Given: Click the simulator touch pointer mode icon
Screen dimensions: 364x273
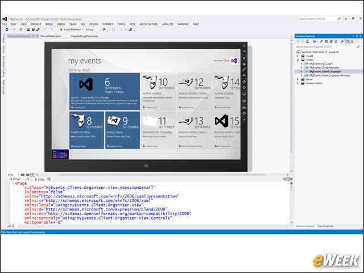Looking at the screenshot, I should (x=244, y=64).
